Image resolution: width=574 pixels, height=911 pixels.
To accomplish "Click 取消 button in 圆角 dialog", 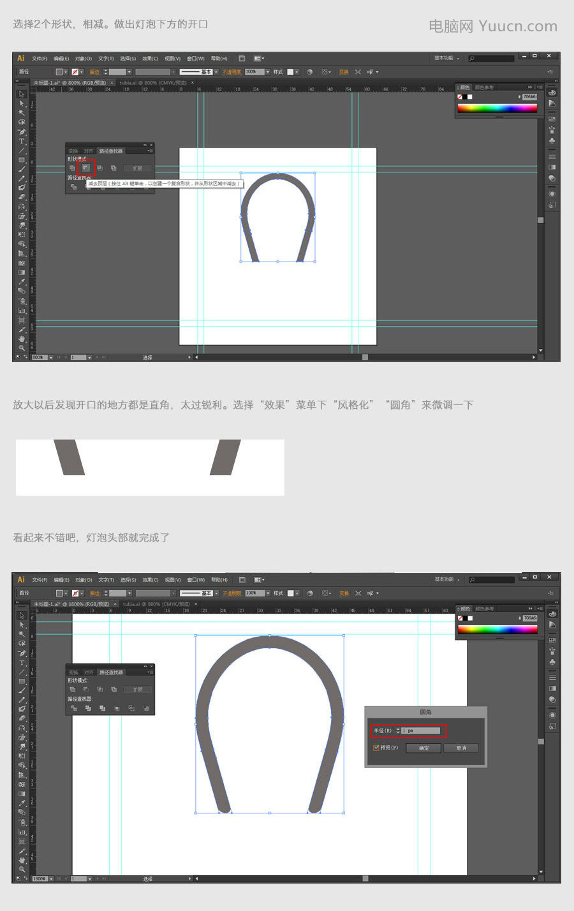I will click(x=461, y=748).
